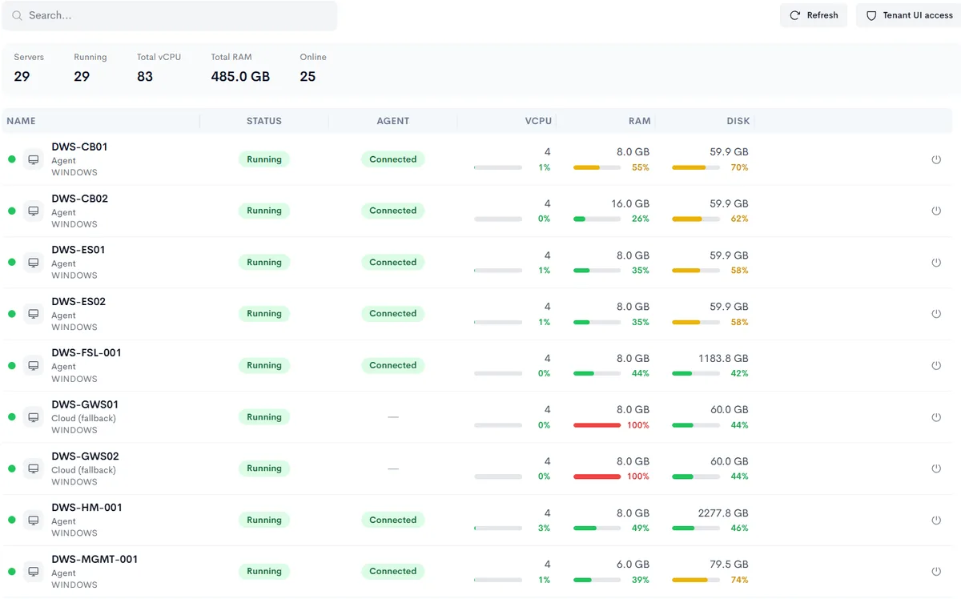Click the power icon for DWS-CB01

point(936,159)
